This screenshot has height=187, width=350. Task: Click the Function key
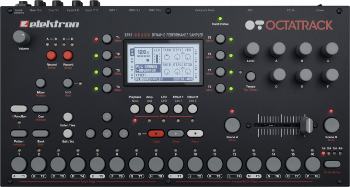19,109
